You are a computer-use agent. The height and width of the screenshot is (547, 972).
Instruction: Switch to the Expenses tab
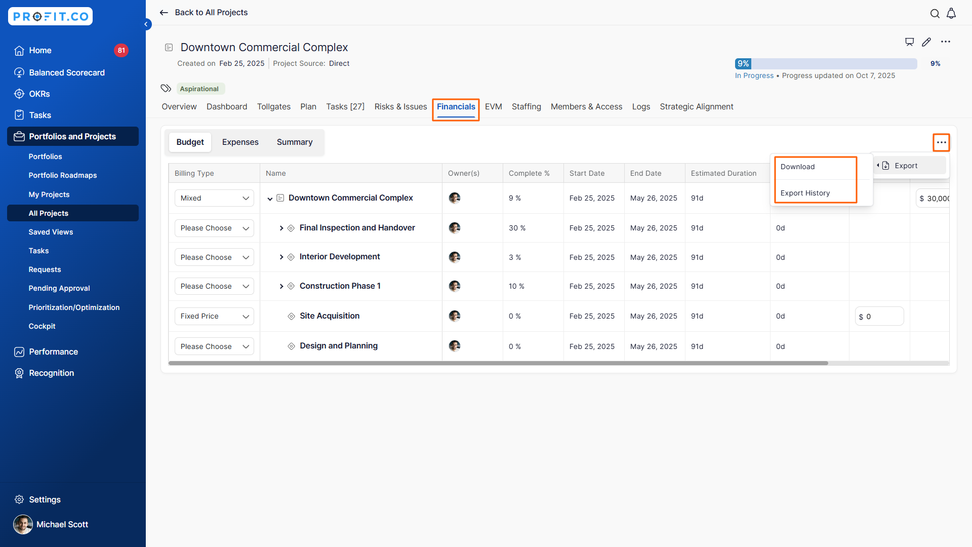[240, 142]
